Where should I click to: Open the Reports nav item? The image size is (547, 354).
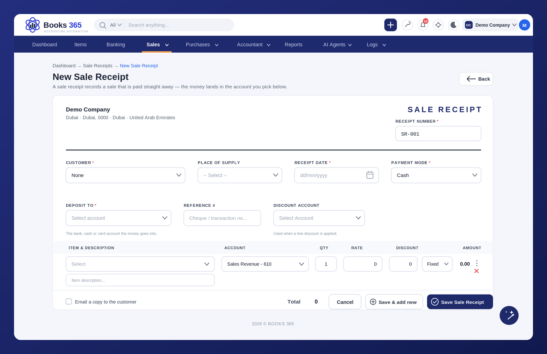[294, 44]
